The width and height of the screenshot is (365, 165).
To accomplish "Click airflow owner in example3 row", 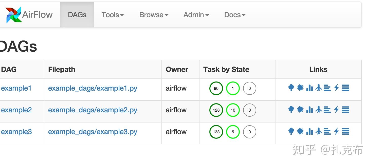I will click(x=176, y=132).
